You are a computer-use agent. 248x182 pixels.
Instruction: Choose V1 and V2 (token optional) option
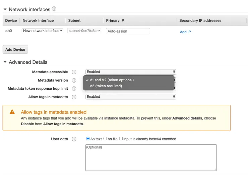click(x=112, y=80)
